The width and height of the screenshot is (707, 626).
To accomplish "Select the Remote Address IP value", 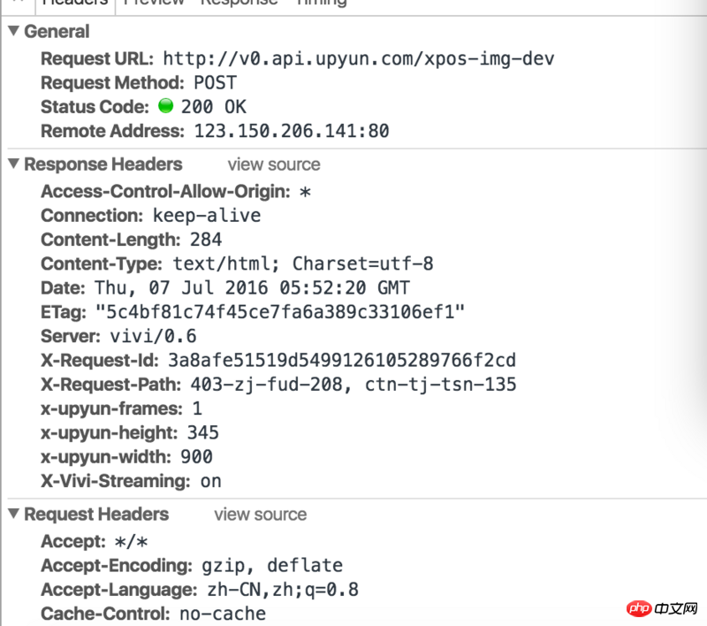I will 285,132.
